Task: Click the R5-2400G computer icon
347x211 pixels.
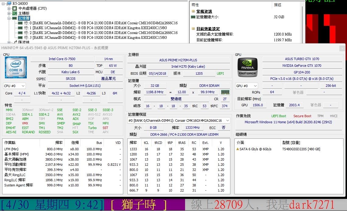Action: (9, 4)
